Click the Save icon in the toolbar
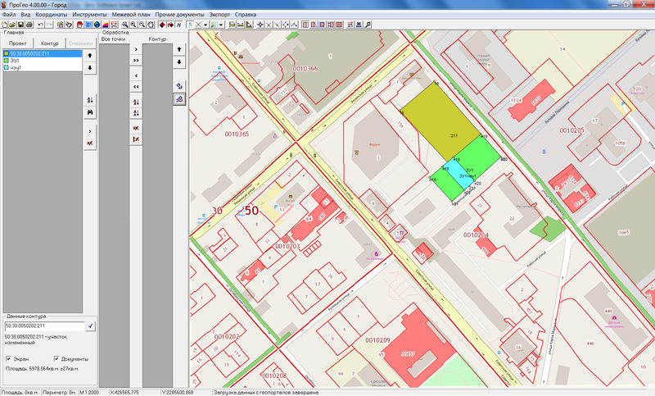 21,25
